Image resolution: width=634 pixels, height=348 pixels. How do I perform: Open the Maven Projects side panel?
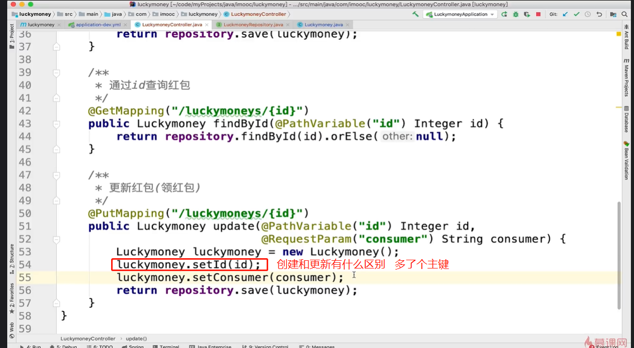pos(627,77)
